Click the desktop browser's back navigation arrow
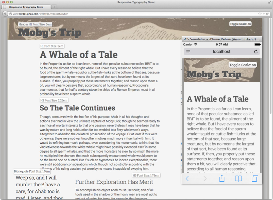This screenshot has width=273, height=200. [5, 14]
